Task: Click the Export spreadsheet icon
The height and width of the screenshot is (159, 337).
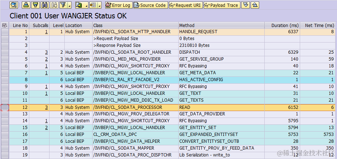Action: click(79, 5)
